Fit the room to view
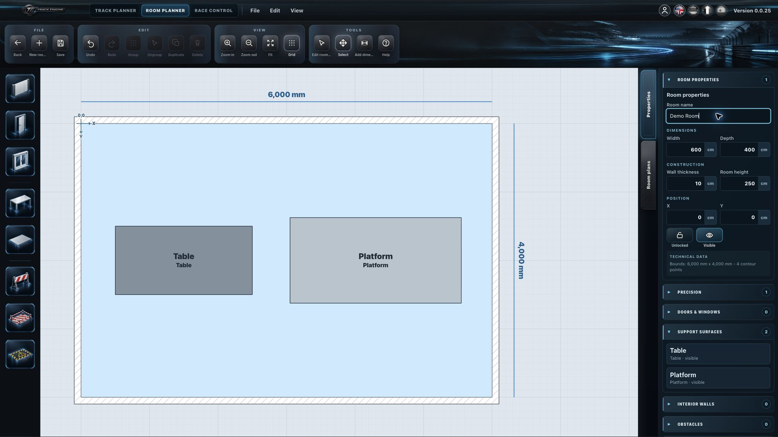The height and width of the screenshot is (437, 778). click(x=270, y=43)
